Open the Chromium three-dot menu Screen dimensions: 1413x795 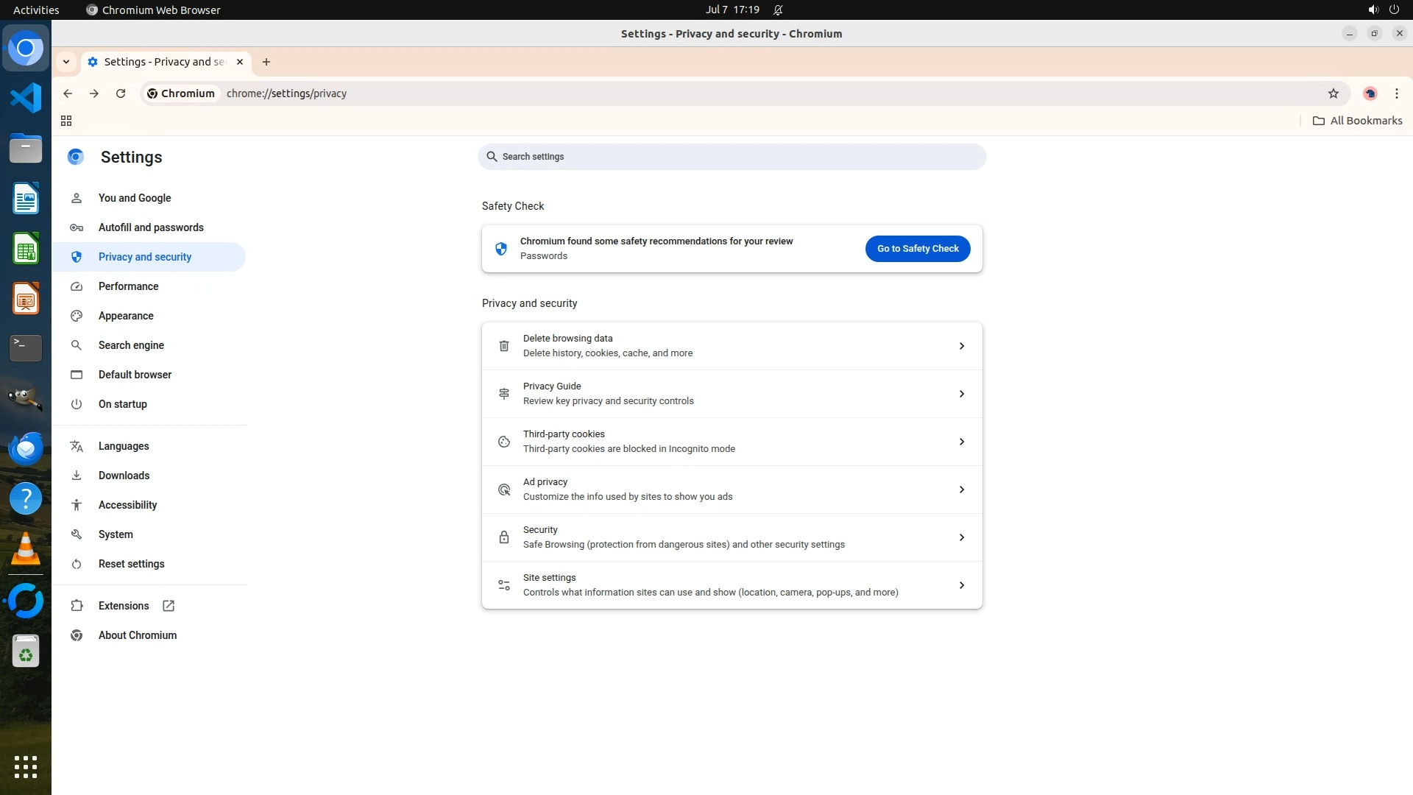(x=1396, y=93)
